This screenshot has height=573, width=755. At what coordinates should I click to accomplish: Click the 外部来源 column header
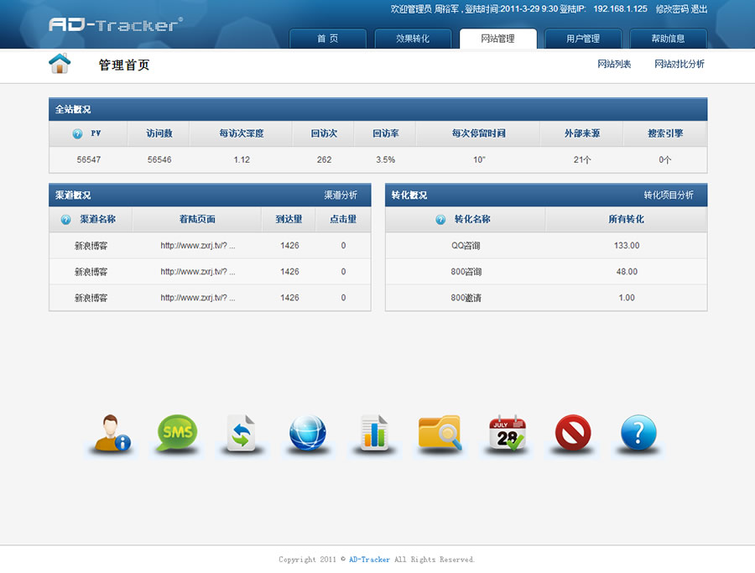tap(582, 133)
